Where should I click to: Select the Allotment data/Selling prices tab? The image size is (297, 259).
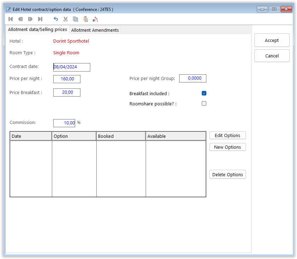(x=37, y=30)
